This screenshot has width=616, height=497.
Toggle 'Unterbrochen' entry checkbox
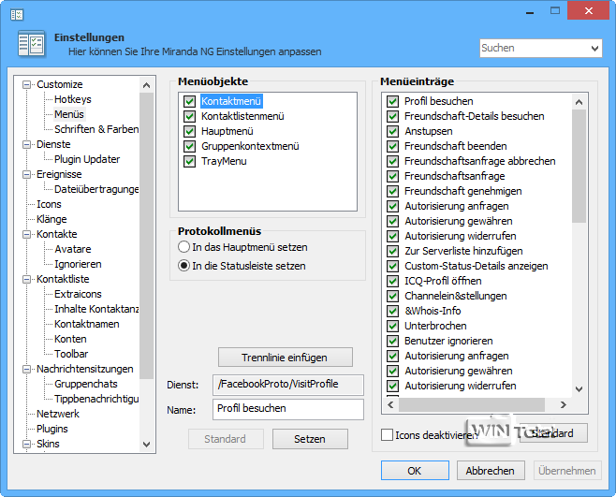point(392,326)
